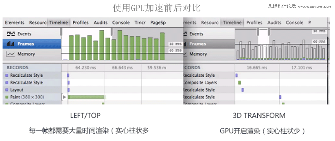The height and width of the screenshot is (141, 335).
Task: Click the long green Paint timeline bar
Action: [86, 97]
